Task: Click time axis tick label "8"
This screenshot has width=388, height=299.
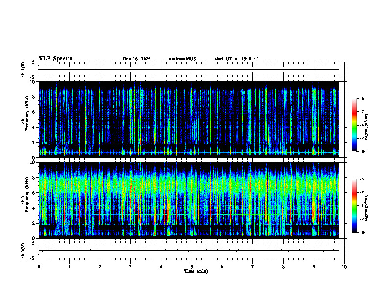Action: tap(283, 267)
